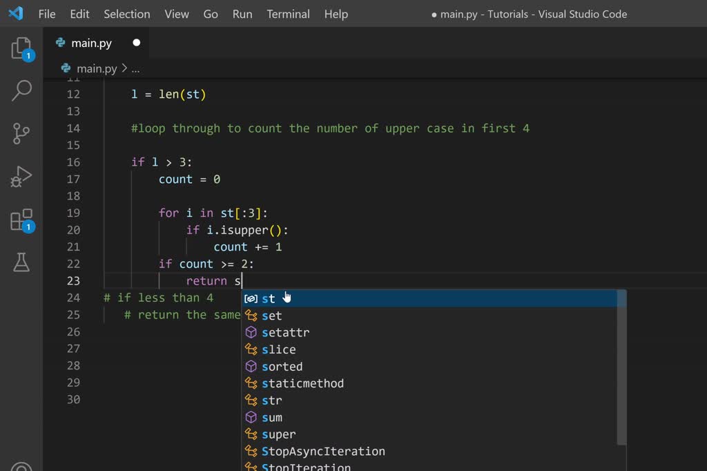
Task: Click the class icon beside staticmethod
Action: point(251,383)
